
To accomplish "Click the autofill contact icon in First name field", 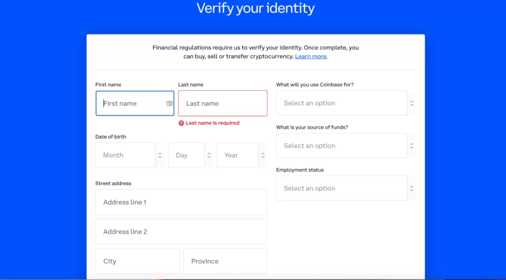I will tap(169, 104).
